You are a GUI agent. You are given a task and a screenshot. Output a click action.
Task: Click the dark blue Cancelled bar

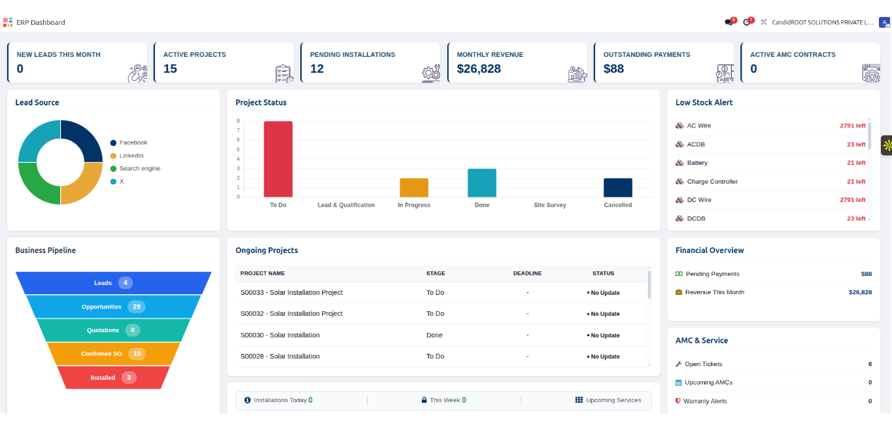[x=618, y=188]
